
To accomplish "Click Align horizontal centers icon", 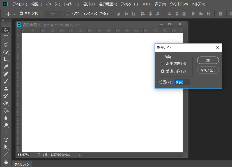I will [x=150, y=14].
